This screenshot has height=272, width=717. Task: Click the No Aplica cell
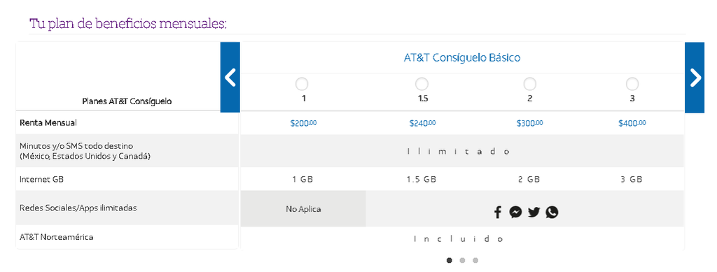coord(303,209)
